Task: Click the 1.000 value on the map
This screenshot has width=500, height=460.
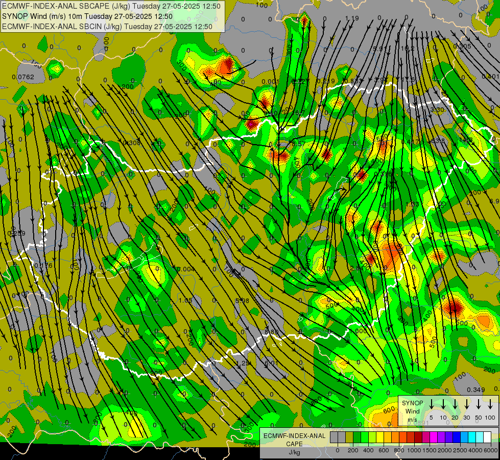Action: [358, 331]
